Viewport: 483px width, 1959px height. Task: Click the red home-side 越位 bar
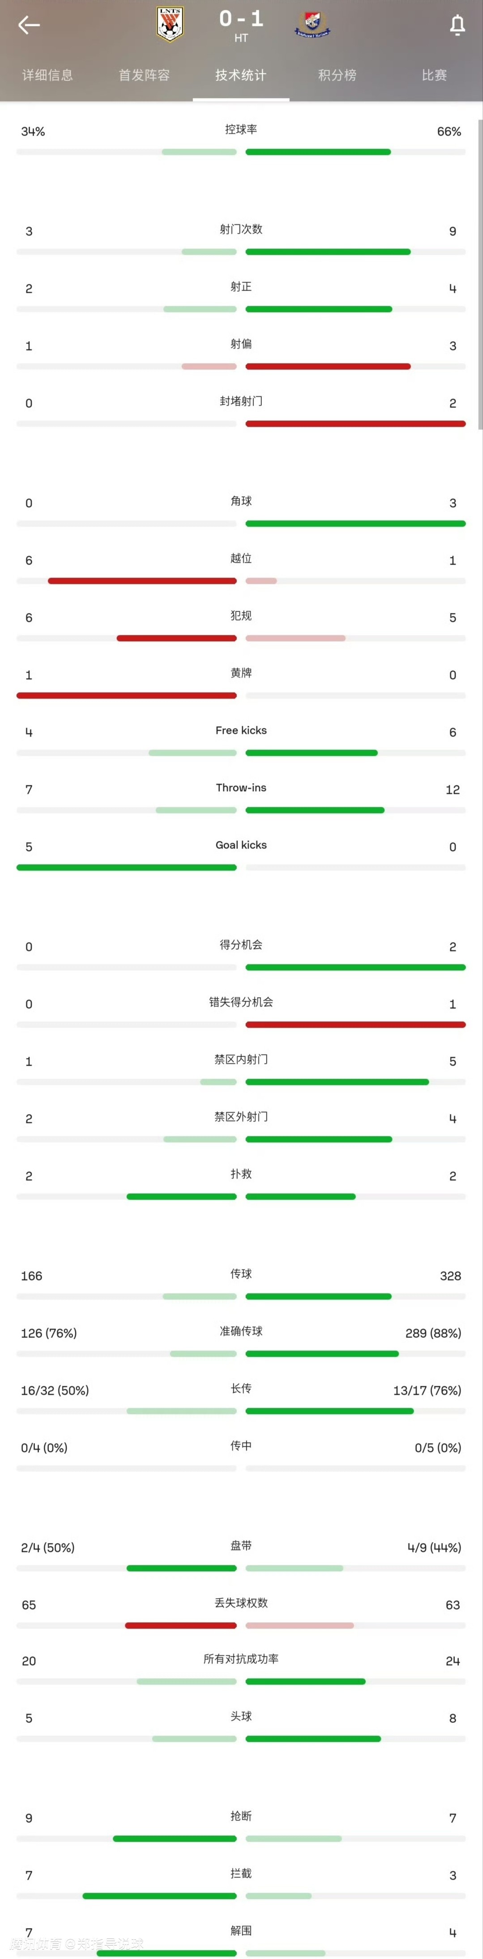tap(142, 581)
